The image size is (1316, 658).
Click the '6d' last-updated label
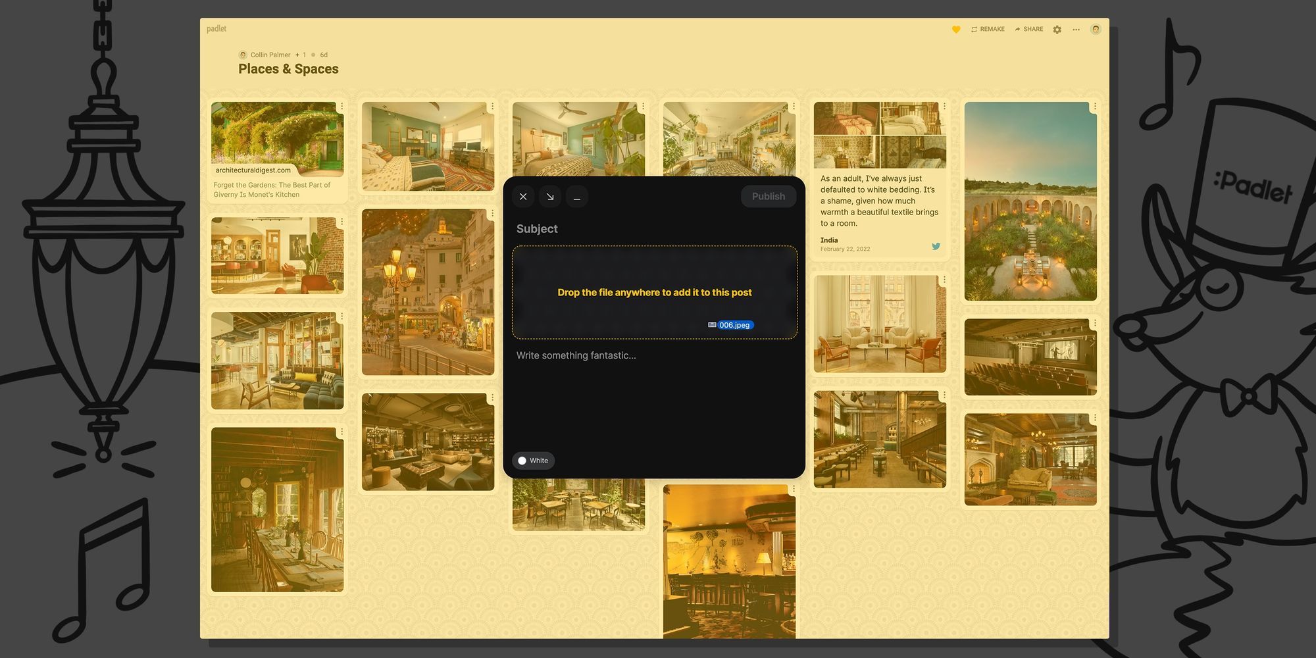tap(324, 55)
